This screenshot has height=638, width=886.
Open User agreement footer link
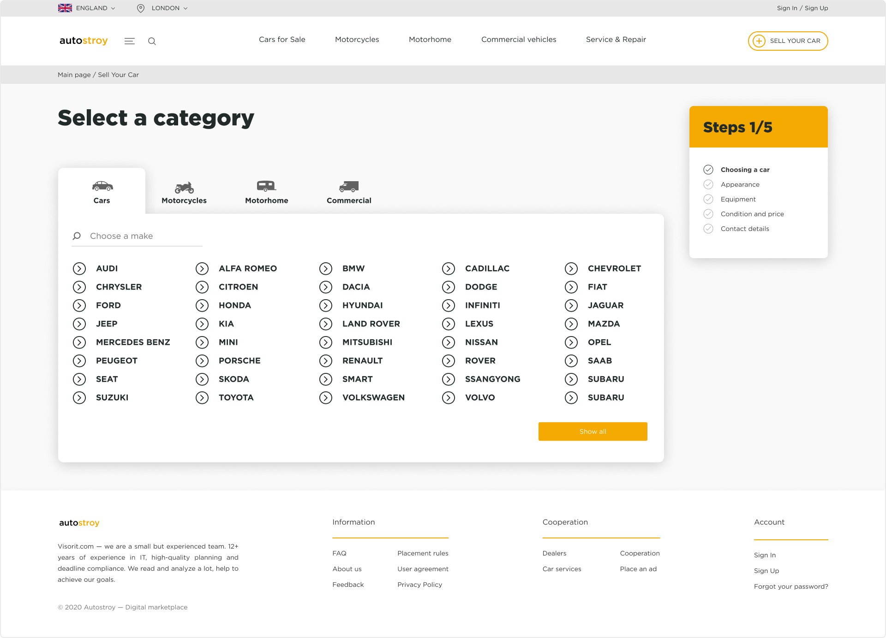pyautogui.click(x=423, y=569)
